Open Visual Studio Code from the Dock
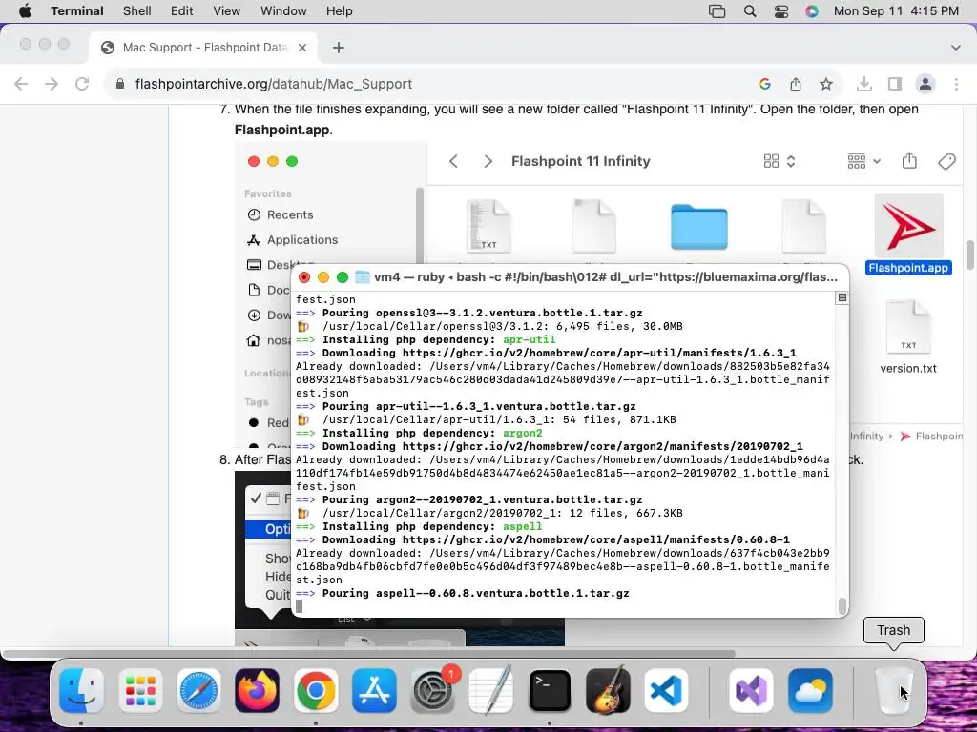Image resolution: width=977 pixels, height=732 pixels. click(x=666, y=691)
